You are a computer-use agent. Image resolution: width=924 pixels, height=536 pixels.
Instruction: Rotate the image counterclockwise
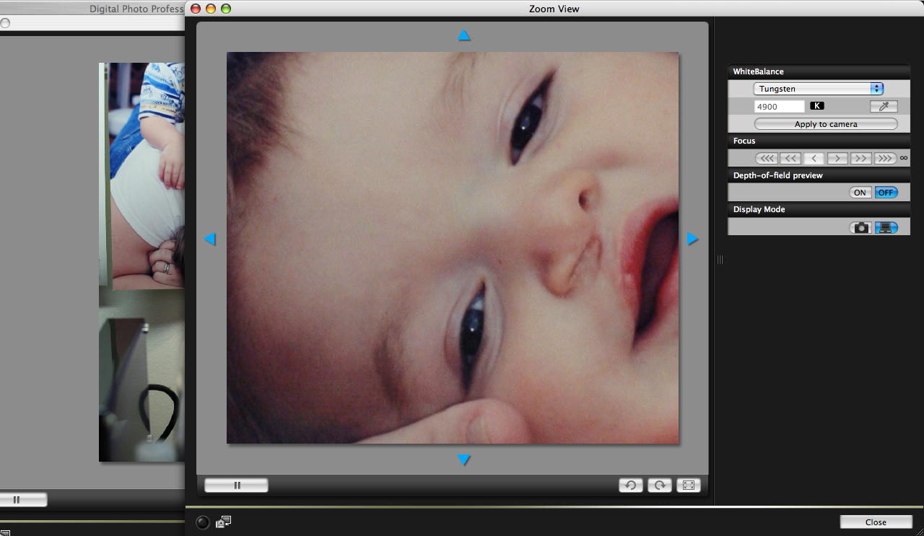click(x=630, y=486)
